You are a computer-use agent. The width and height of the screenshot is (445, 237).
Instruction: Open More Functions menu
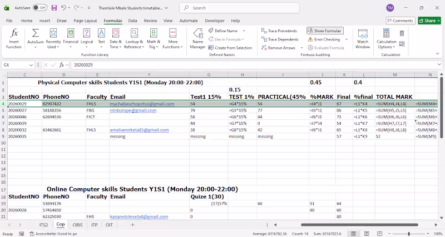(x=172, y=38)
